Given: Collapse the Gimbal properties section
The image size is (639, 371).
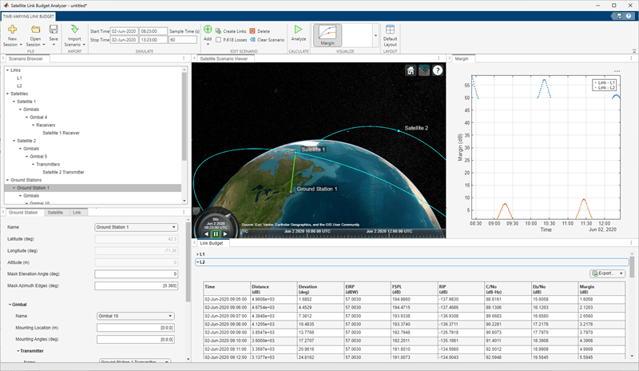Looking at the screenshot, I should click(10, 305).
